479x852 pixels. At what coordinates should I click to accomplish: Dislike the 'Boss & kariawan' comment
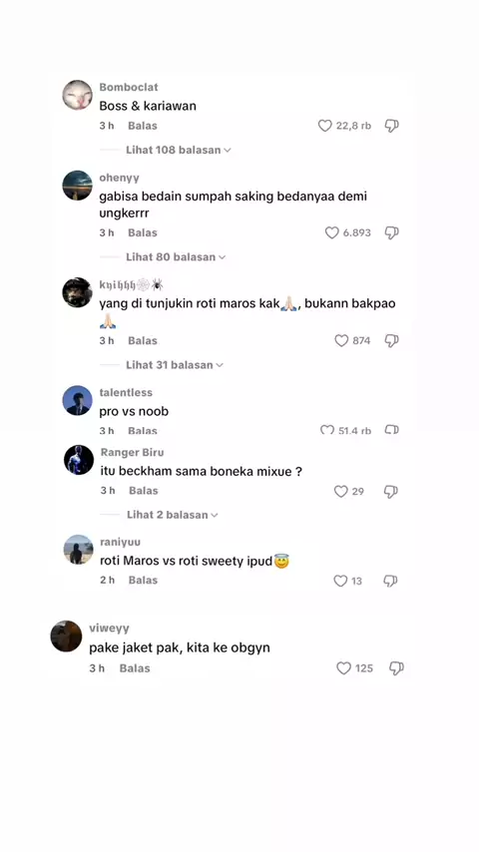point(391,126)
